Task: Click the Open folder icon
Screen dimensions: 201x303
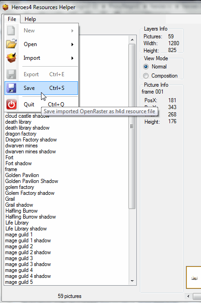Action: pos(11,44)
